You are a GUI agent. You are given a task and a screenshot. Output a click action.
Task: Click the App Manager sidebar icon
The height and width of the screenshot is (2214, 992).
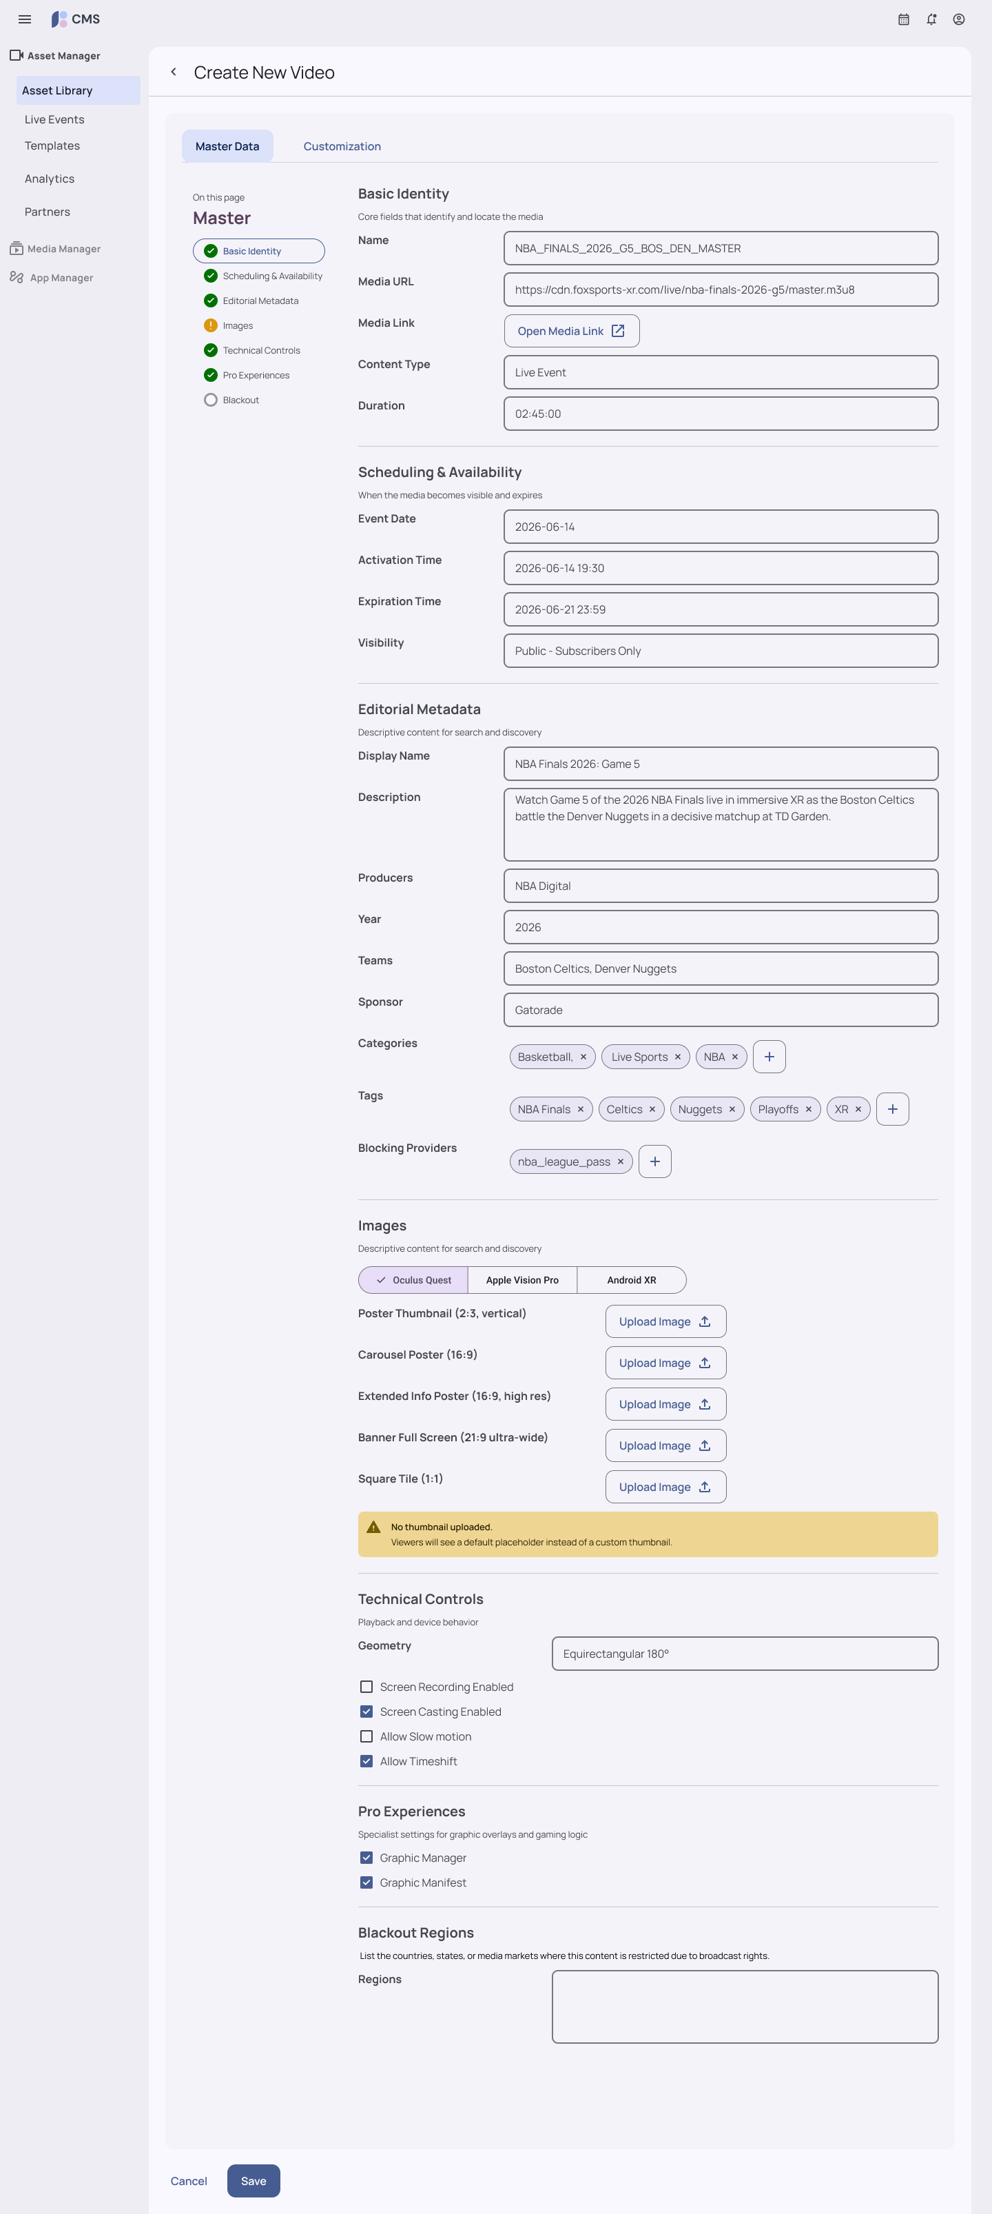pyautogui.click(x=17, y=277)
